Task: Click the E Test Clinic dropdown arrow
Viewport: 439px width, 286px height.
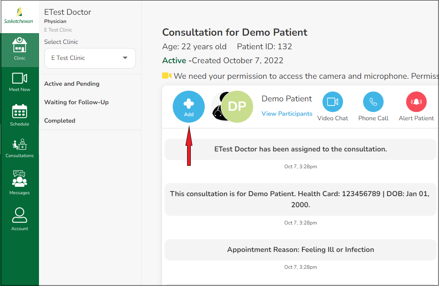Action: (125, 58)
